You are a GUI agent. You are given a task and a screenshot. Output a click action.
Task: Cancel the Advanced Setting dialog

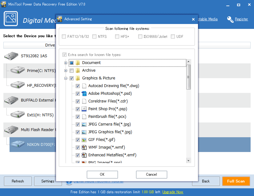(151, 174)
